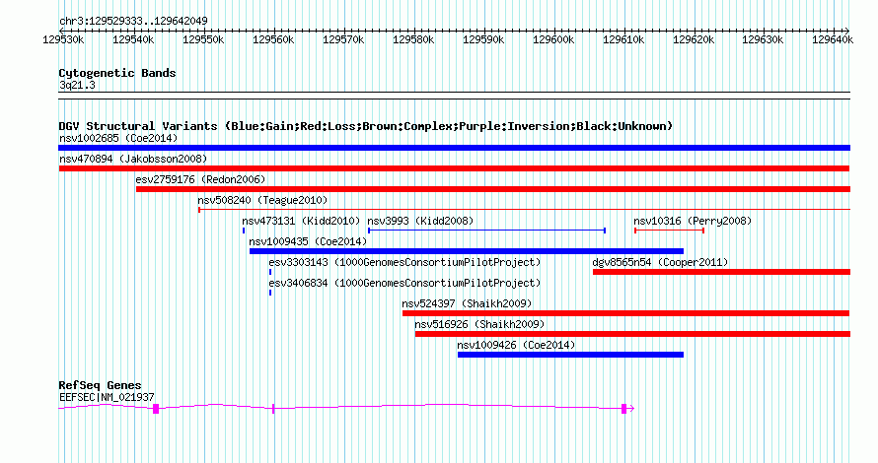Click the chr3:129529333..129642049 coordinate text
878x463 pixels.
click(x=133, y=21)
